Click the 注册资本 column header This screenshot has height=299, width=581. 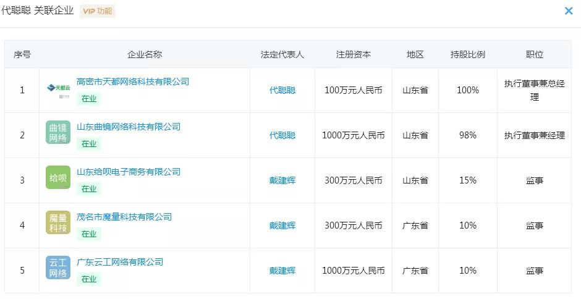354,54
